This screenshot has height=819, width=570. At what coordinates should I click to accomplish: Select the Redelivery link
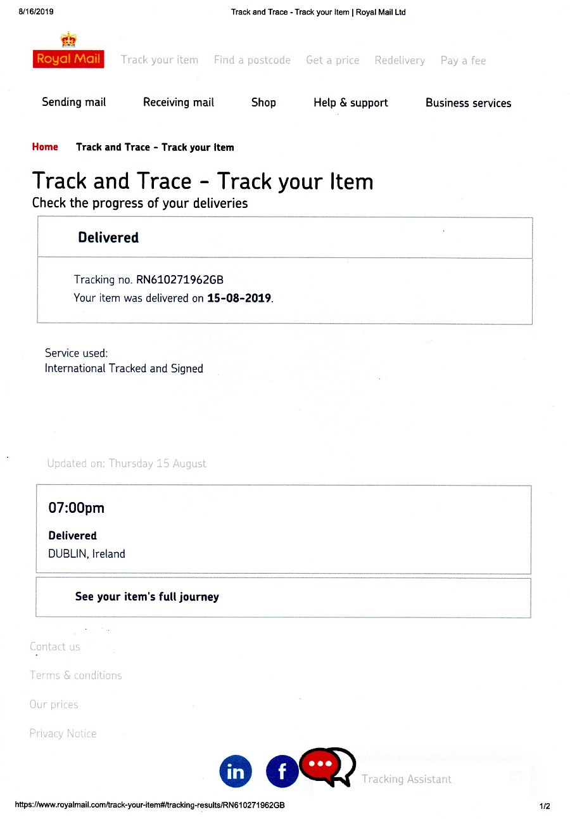[400, 60]
